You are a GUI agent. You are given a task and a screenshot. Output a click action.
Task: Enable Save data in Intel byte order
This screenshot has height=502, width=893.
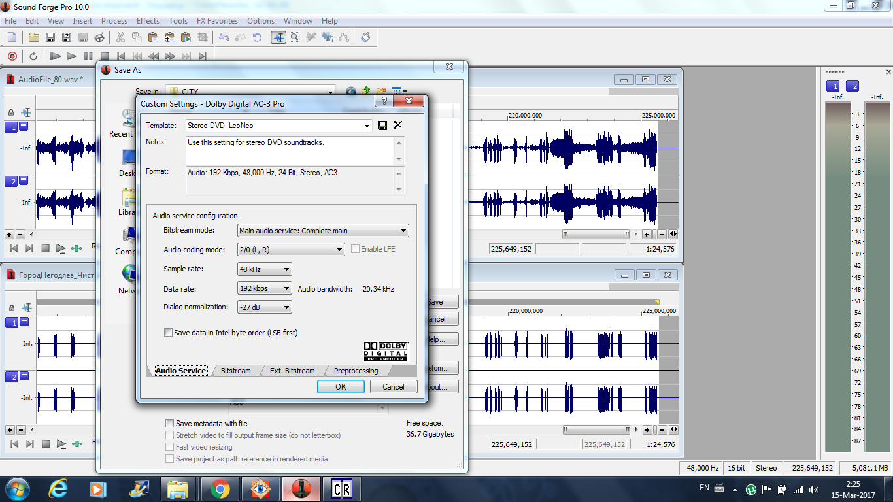(169, 333)
